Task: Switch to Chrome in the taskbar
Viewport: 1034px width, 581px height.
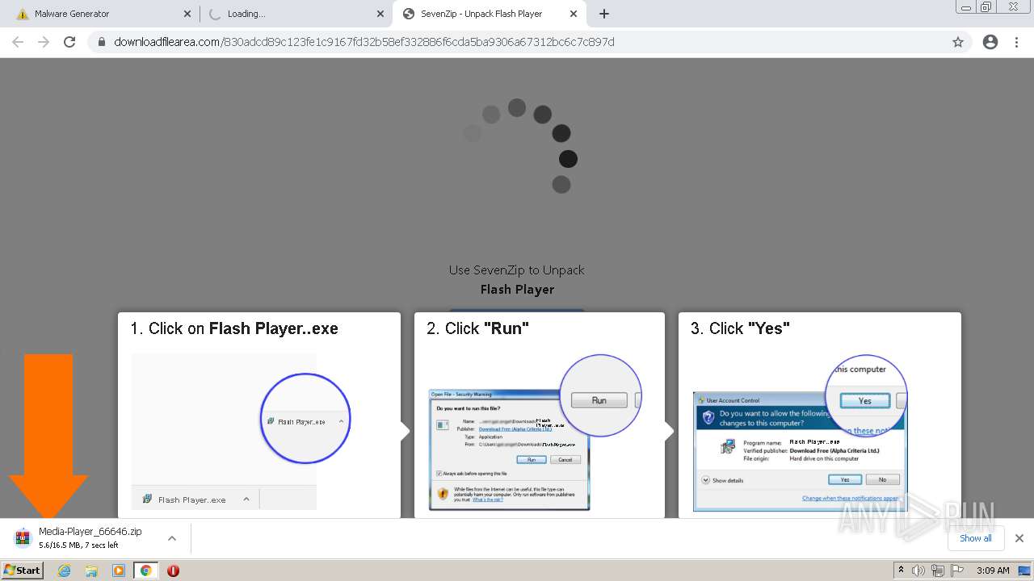Action: [146, 571]
